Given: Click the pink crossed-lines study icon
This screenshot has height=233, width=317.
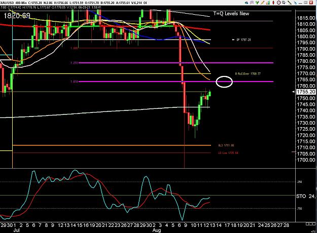Looking at the screenshot, I should (252, 3).
